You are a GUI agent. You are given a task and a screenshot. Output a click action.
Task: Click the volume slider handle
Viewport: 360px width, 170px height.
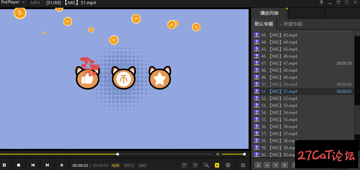(244, 154)
